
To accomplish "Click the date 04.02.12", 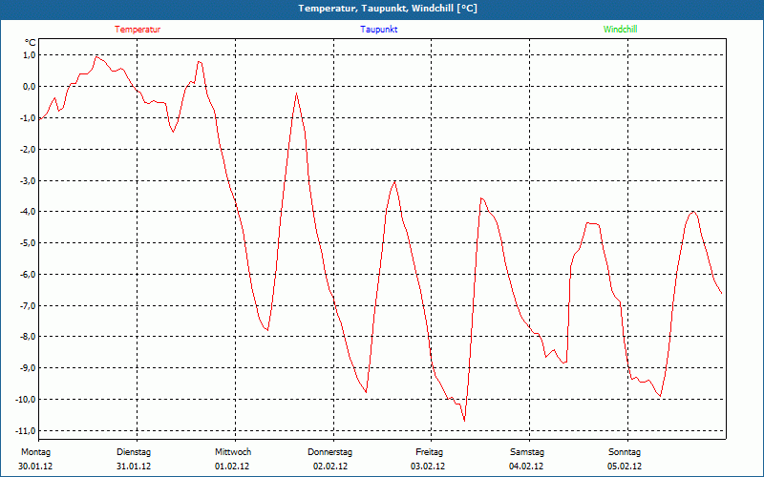I will [x=526, y=467].
